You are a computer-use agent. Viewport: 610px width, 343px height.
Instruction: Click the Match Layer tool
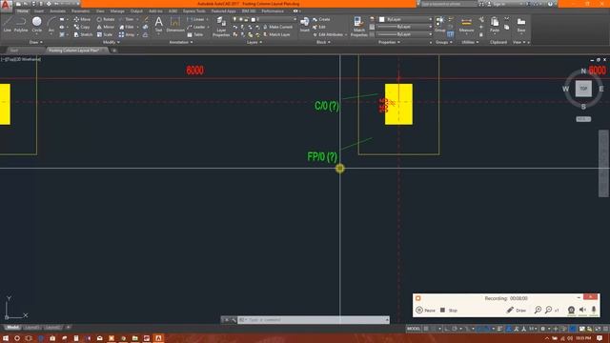coord(276,34)
